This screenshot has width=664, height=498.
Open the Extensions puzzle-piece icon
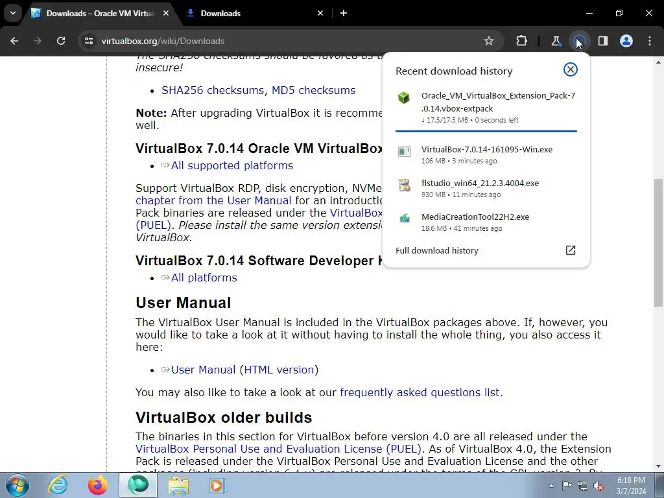click(x=522, y=41)
